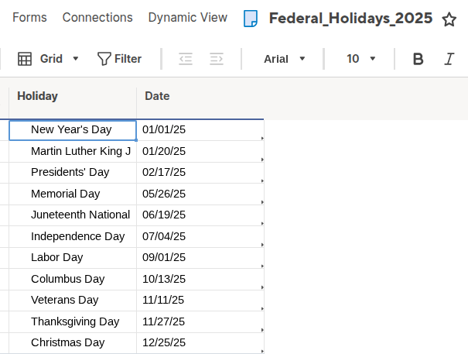Select the Christmas Day date 12/25/25
The image size is (468, 354).
[200, 343]
